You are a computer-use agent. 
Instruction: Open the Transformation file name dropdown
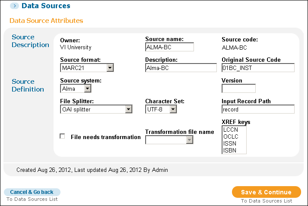(189, 140)
